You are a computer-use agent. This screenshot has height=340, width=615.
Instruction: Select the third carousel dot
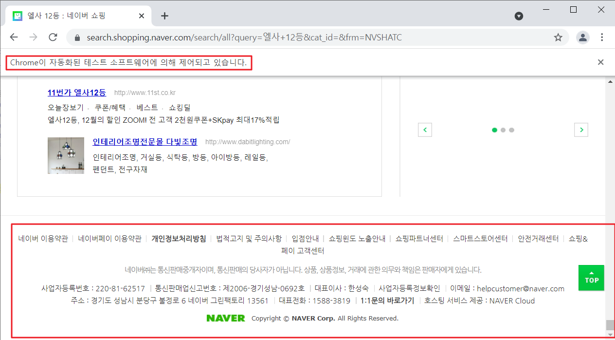511,130
